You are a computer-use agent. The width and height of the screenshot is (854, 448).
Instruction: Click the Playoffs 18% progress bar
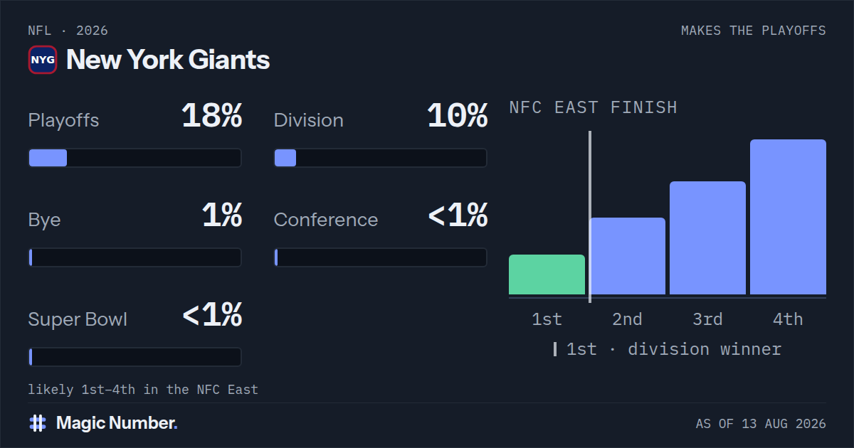click(135, 158)
